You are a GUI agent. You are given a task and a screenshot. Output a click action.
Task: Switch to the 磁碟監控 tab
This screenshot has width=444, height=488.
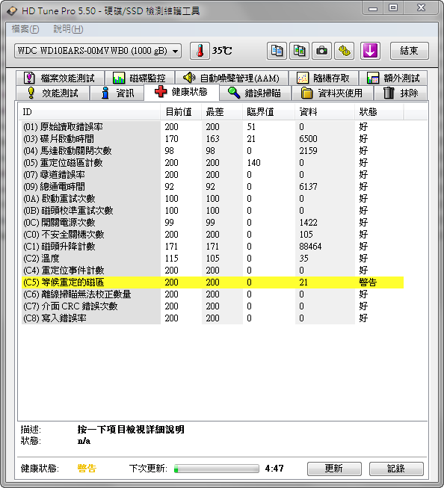(x=140, y=78)
